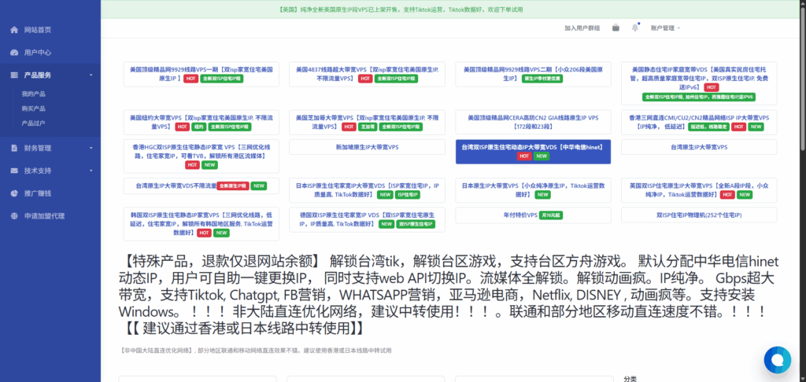
Task: Click the 双ISP原生住宅IP badge on 德国 card
Action: coord(416,224)
